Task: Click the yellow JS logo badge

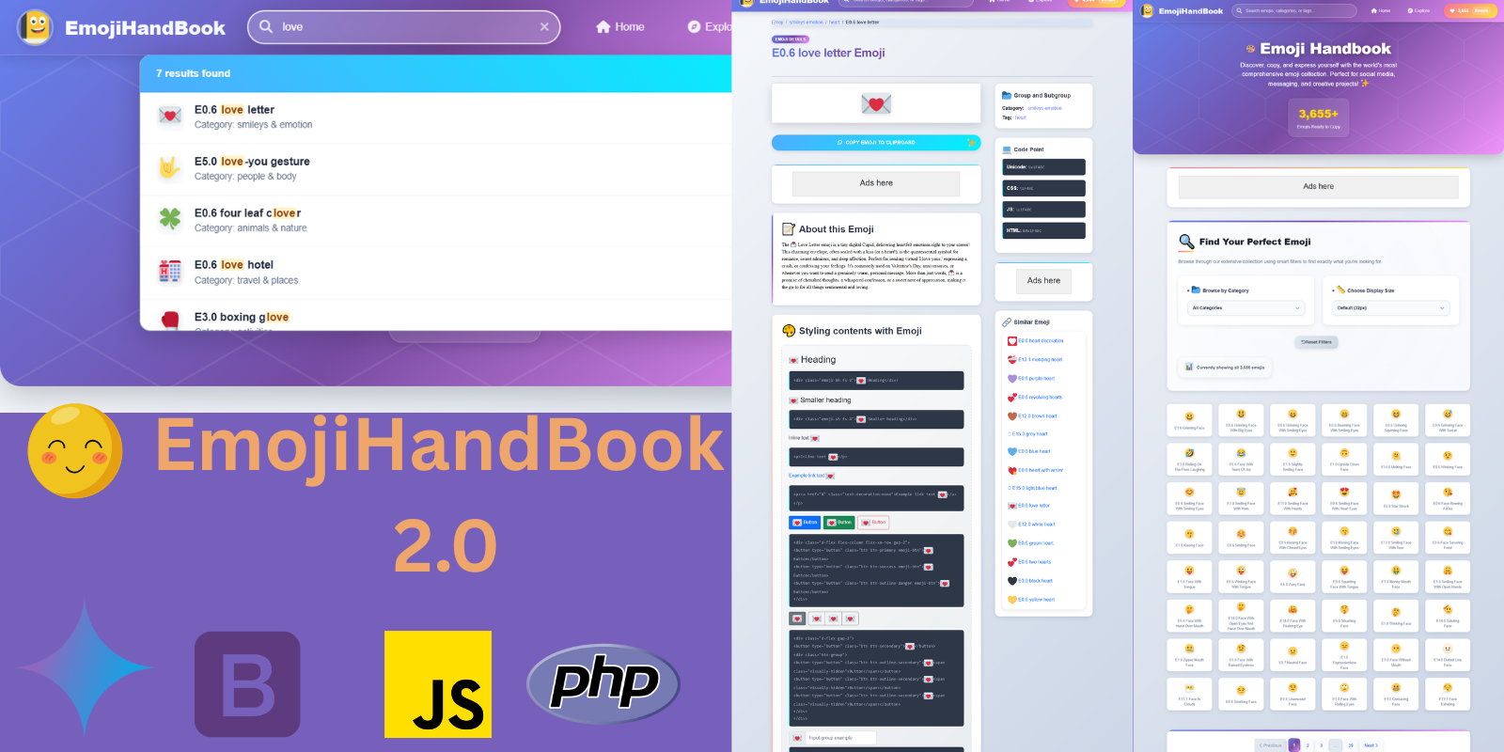Action: point(438,683)
